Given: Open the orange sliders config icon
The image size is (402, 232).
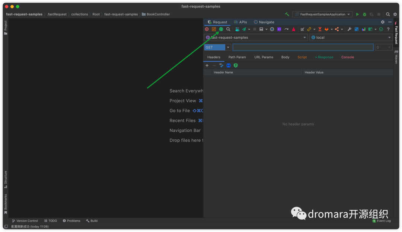Looking at the screenshot, I should 214,29.
